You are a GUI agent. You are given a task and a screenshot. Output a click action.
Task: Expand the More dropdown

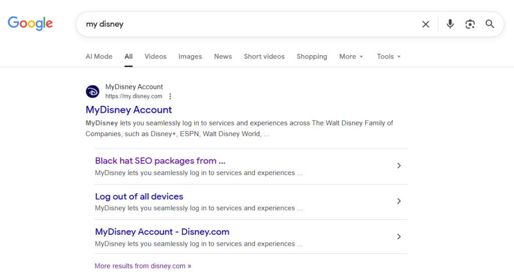[351, 56]
